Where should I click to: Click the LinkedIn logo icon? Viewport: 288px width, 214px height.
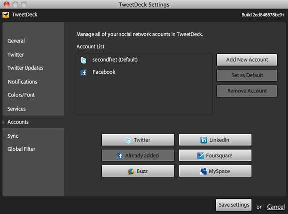tap(204, 140)
